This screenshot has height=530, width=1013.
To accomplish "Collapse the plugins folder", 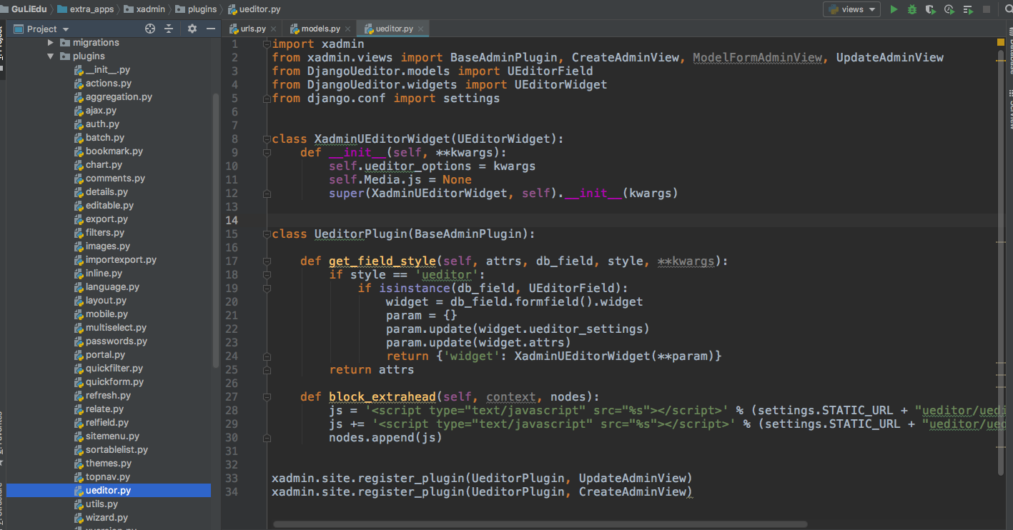I will tap(51, 56).
